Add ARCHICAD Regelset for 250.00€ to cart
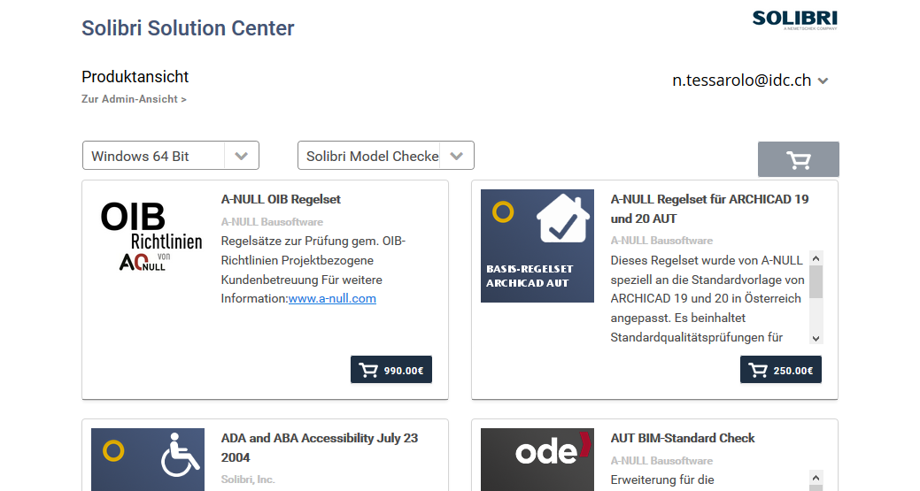Viewport: 920px width, 491px height. pos(781,370)
